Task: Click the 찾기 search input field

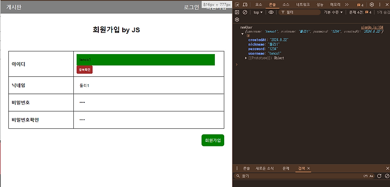Action: 298,176
